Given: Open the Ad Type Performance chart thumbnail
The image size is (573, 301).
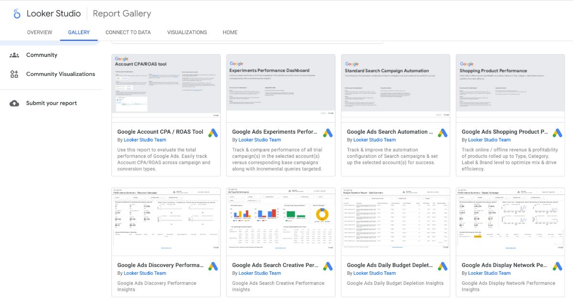Looking at the screenshot, I should point(281,219).
